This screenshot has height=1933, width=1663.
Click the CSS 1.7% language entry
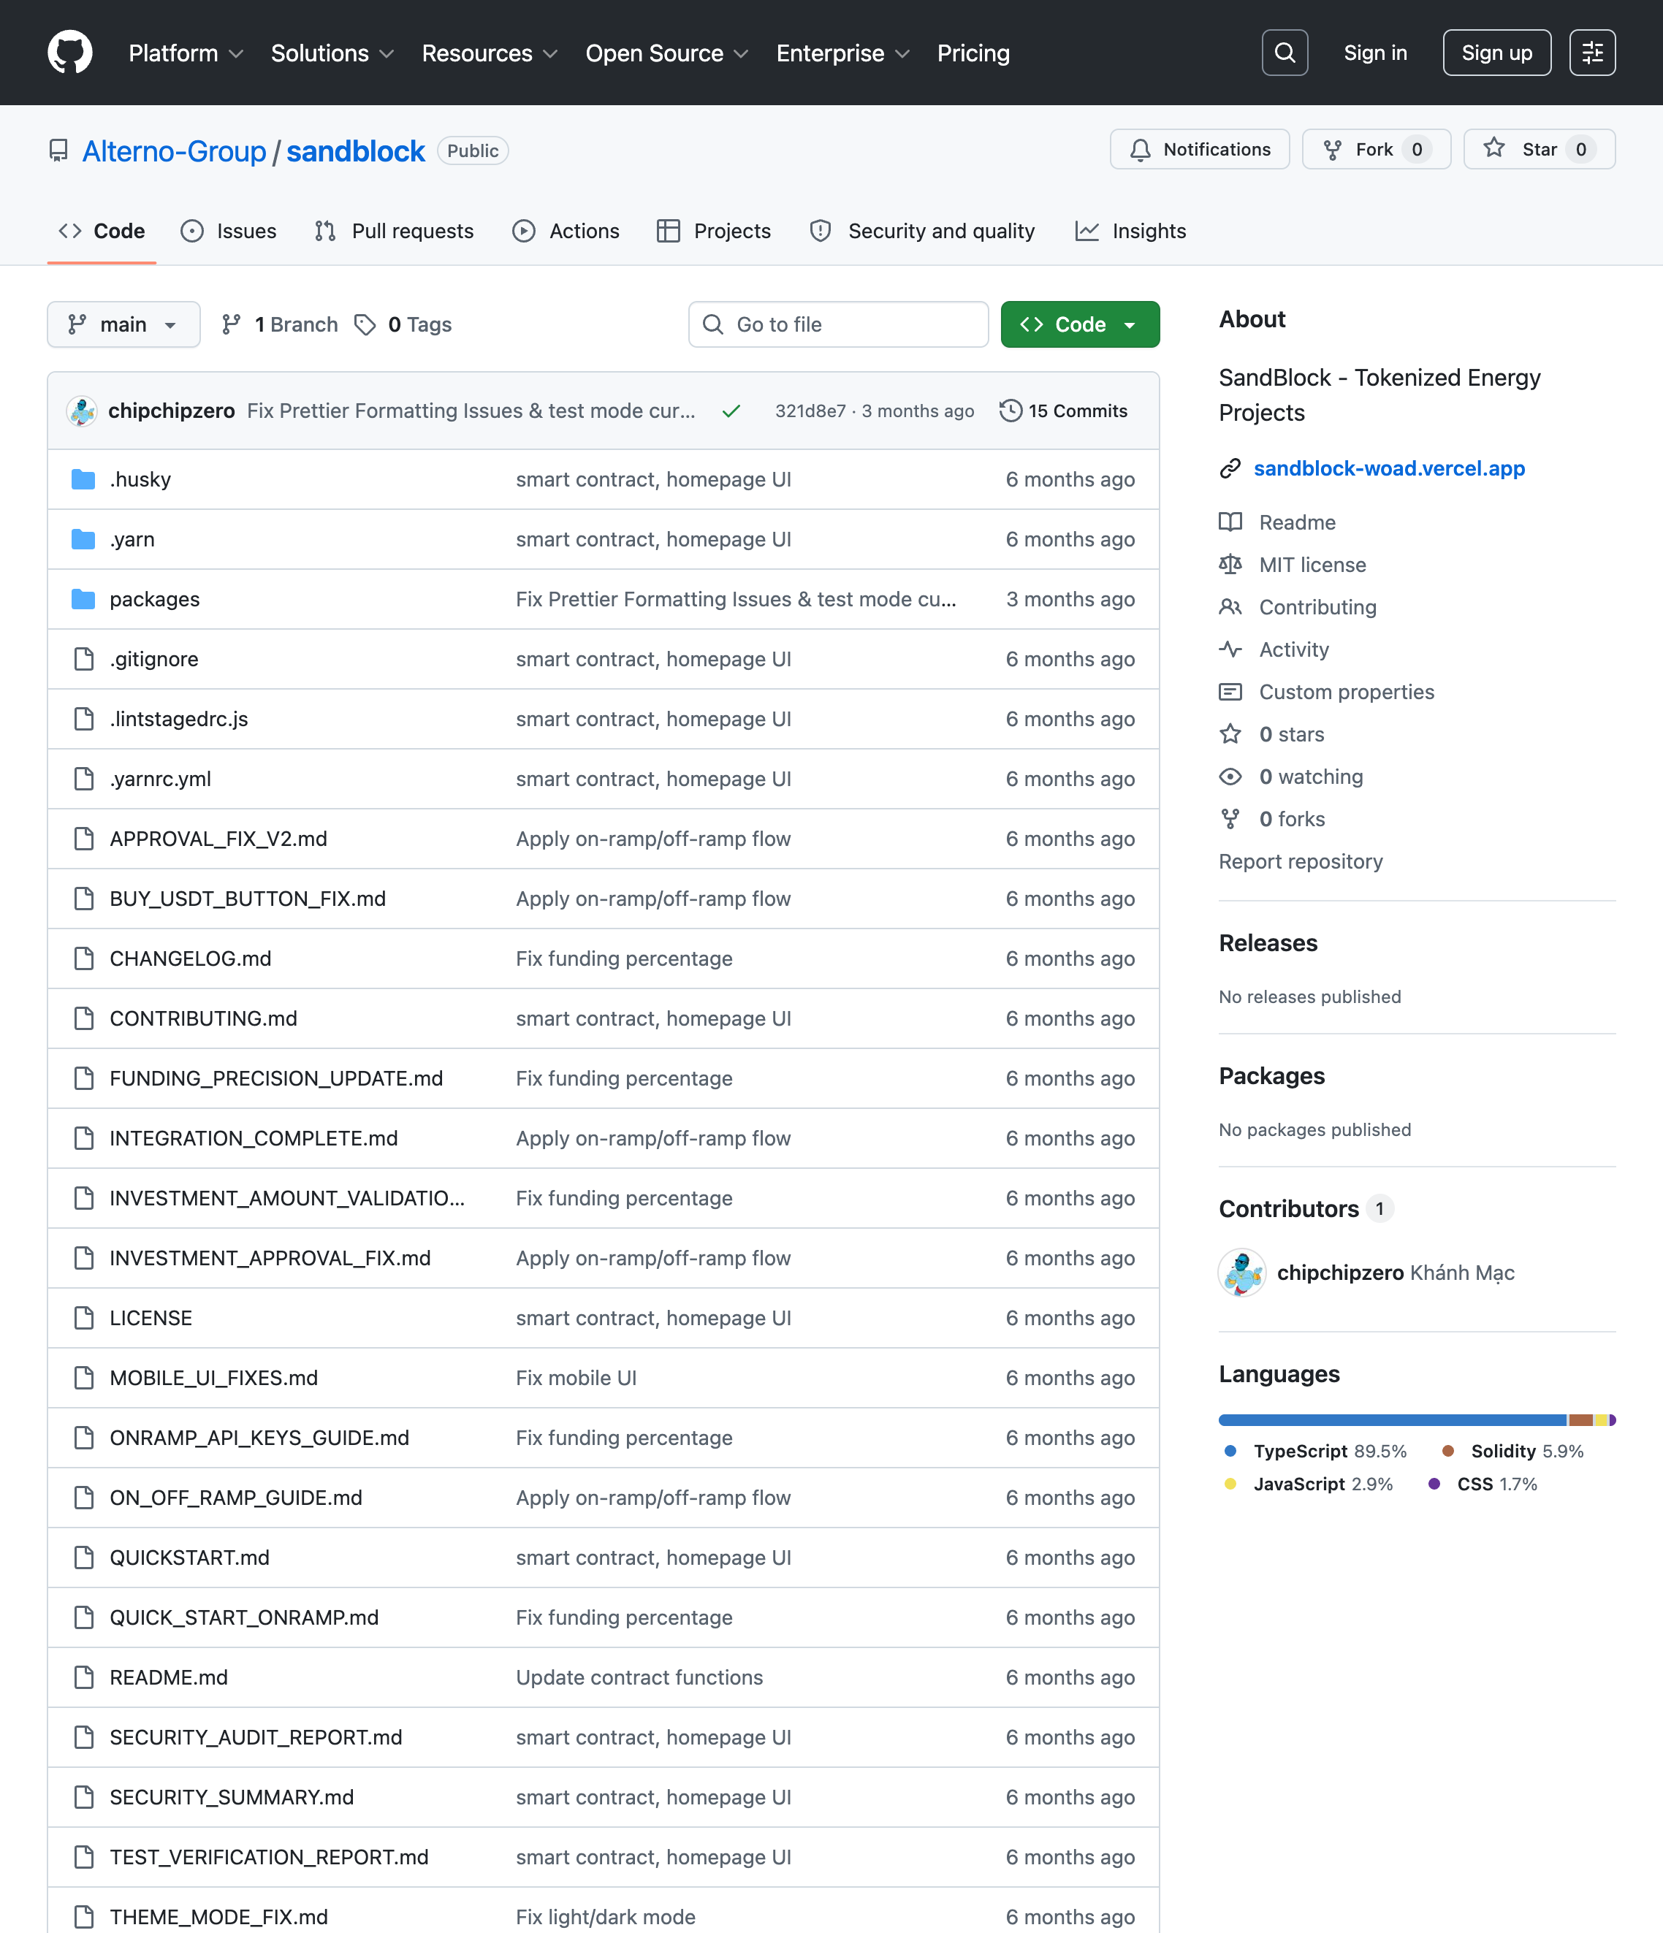tap(1482, 1484)
